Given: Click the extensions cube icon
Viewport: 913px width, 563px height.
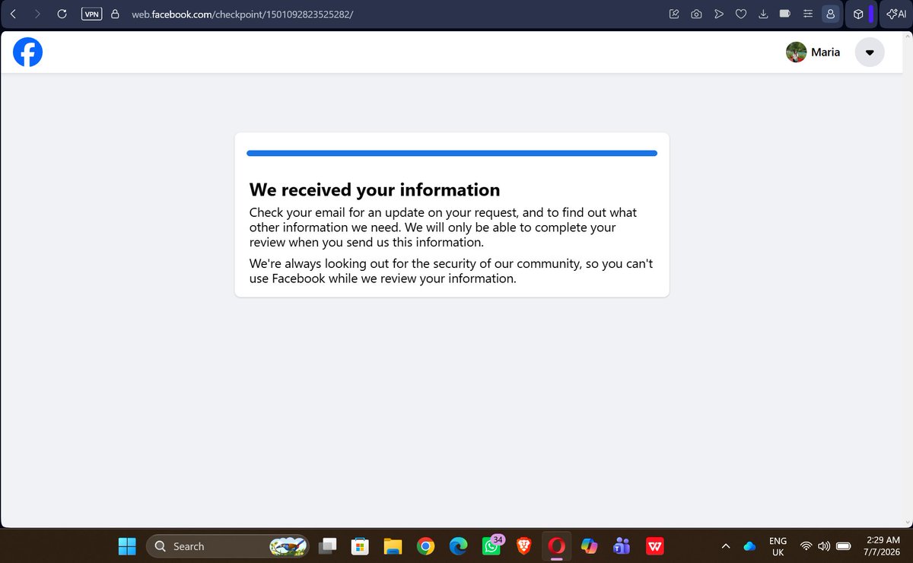Looking at the screenshot, I should coord(857,14).
